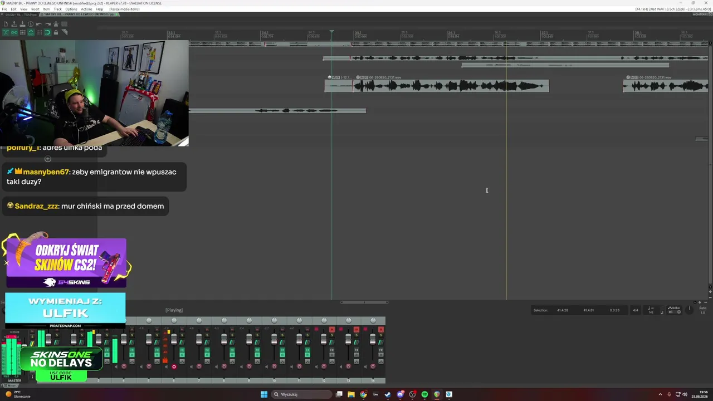Open the Insert menu
Image resolution: width=713 pixels, height=401 pixels.
(x=36, y=9)
